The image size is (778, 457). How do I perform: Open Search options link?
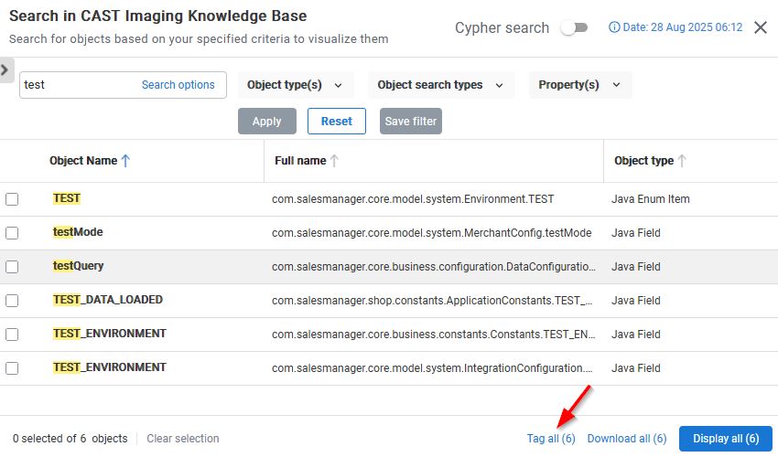point(178,85)
